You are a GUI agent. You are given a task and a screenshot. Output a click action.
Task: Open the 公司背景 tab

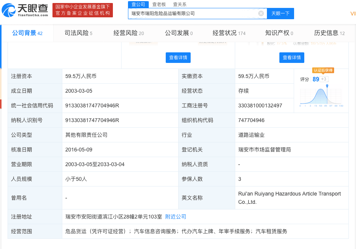[x=28, y=33]
